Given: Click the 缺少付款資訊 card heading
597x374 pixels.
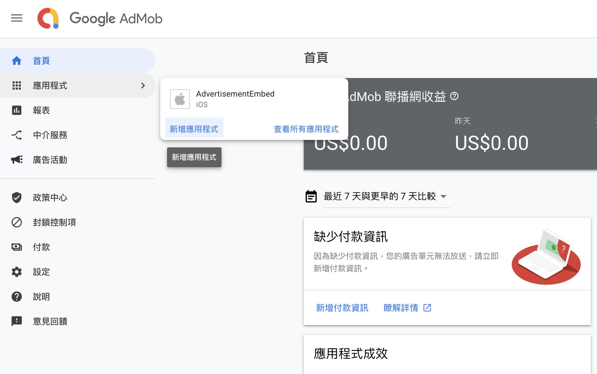Looking at the screenshot, I should [x=350, y=237].
